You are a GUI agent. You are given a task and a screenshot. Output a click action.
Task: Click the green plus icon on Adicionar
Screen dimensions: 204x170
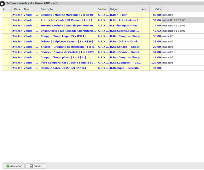coord(8,166)
